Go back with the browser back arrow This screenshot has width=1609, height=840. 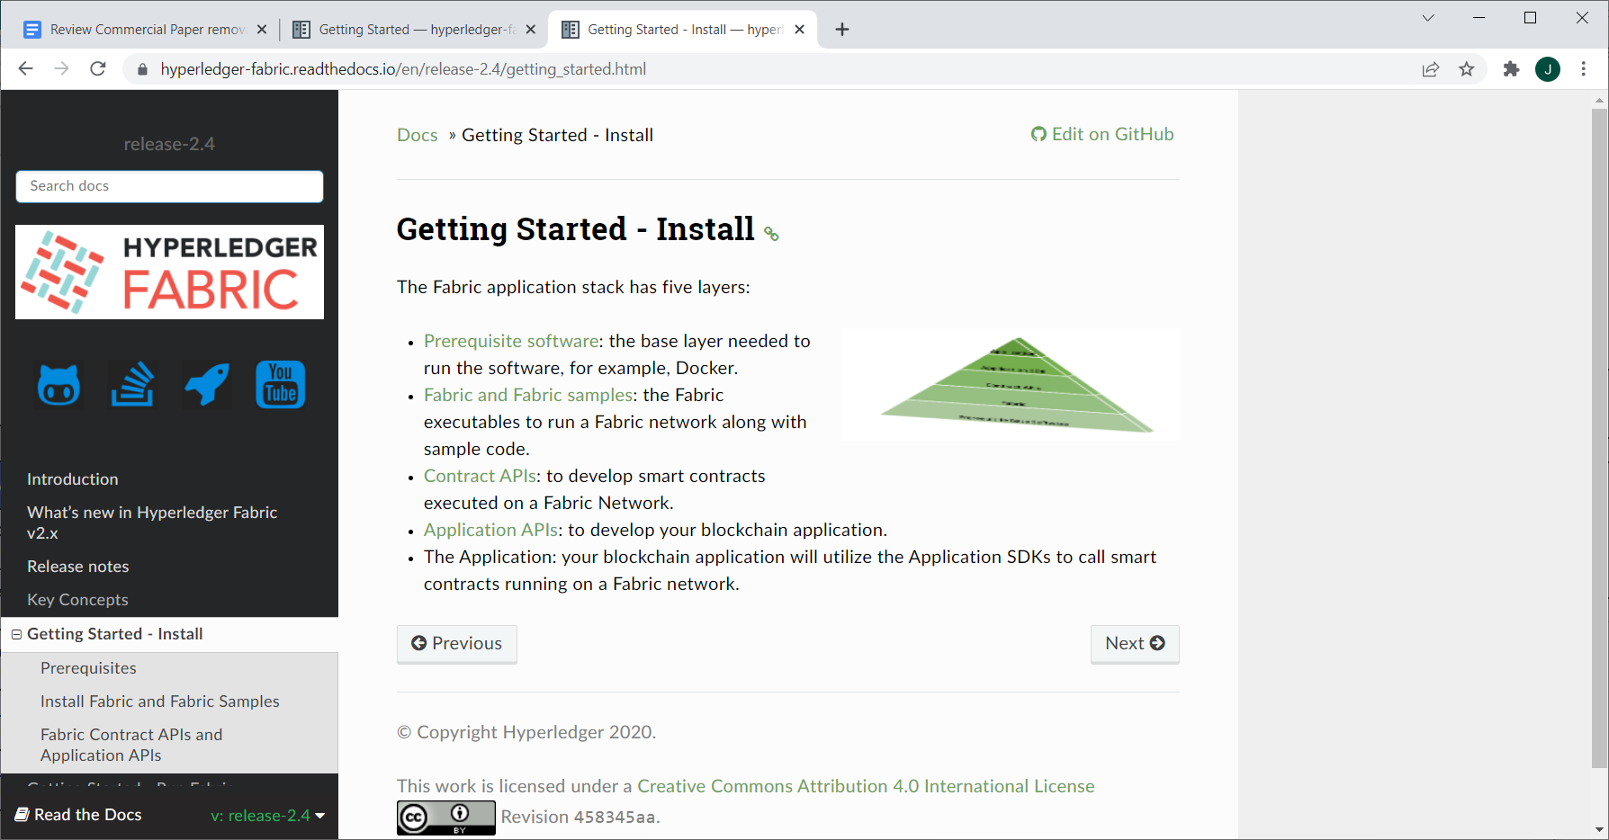click(25, 69)
